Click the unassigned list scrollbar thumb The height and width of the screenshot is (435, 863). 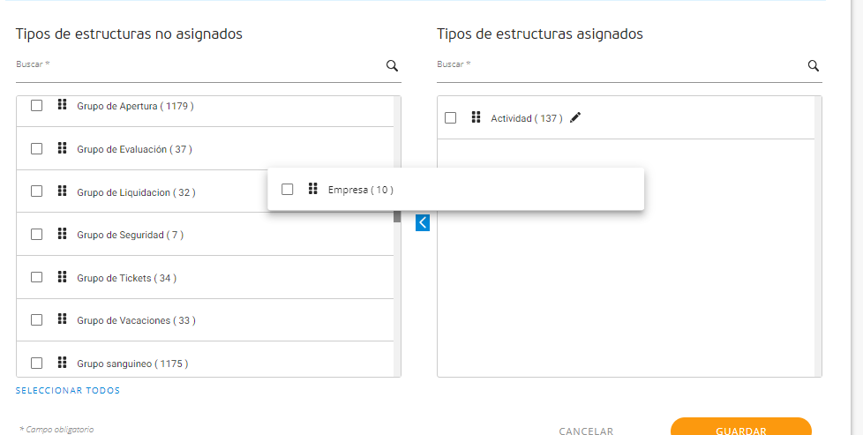[x=397, y=216]
